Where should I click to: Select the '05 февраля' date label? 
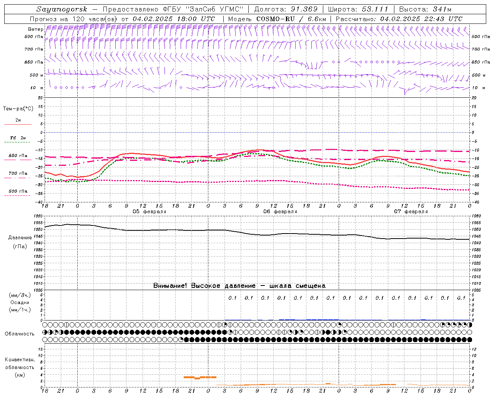150,212
